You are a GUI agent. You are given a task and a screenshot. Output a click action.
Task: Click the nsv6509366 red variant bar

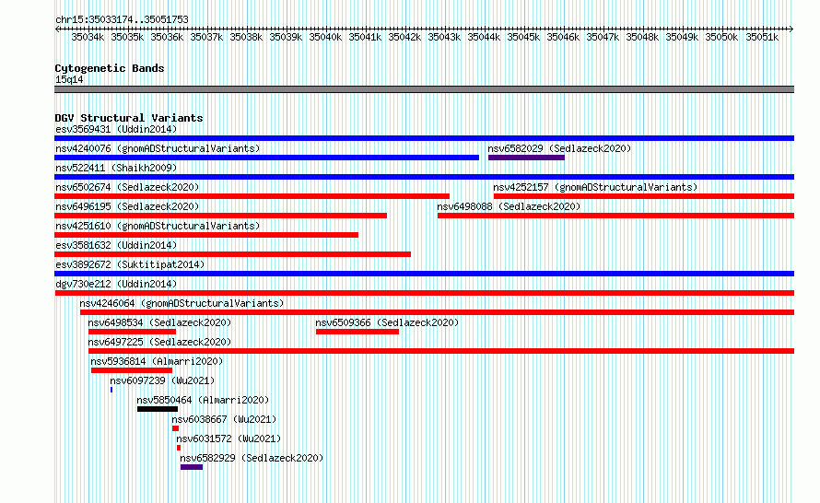357,332
